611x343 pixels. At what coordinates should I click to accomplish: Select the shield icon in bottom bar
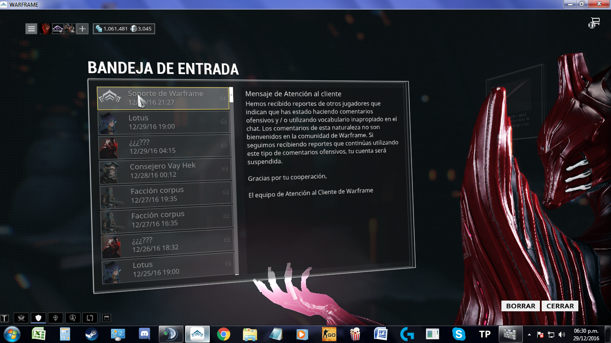tap(38, 318)
